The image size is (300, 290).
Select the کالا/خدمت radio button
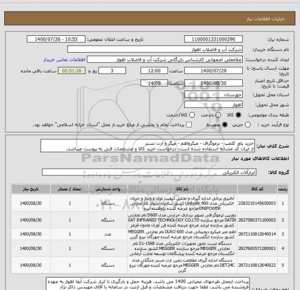click(x=192, y=115)
